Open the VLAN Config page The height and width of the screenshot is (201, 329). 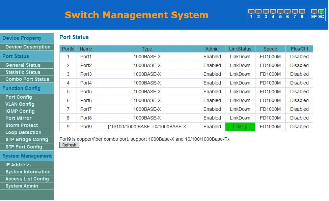coord(20,104)
